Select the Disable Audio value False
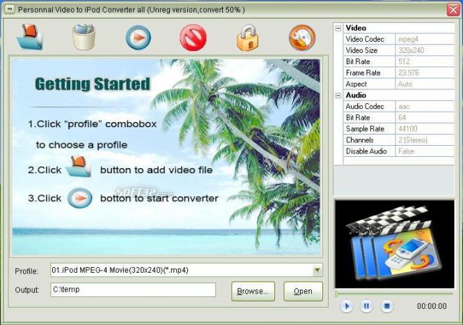 [425, 151]
